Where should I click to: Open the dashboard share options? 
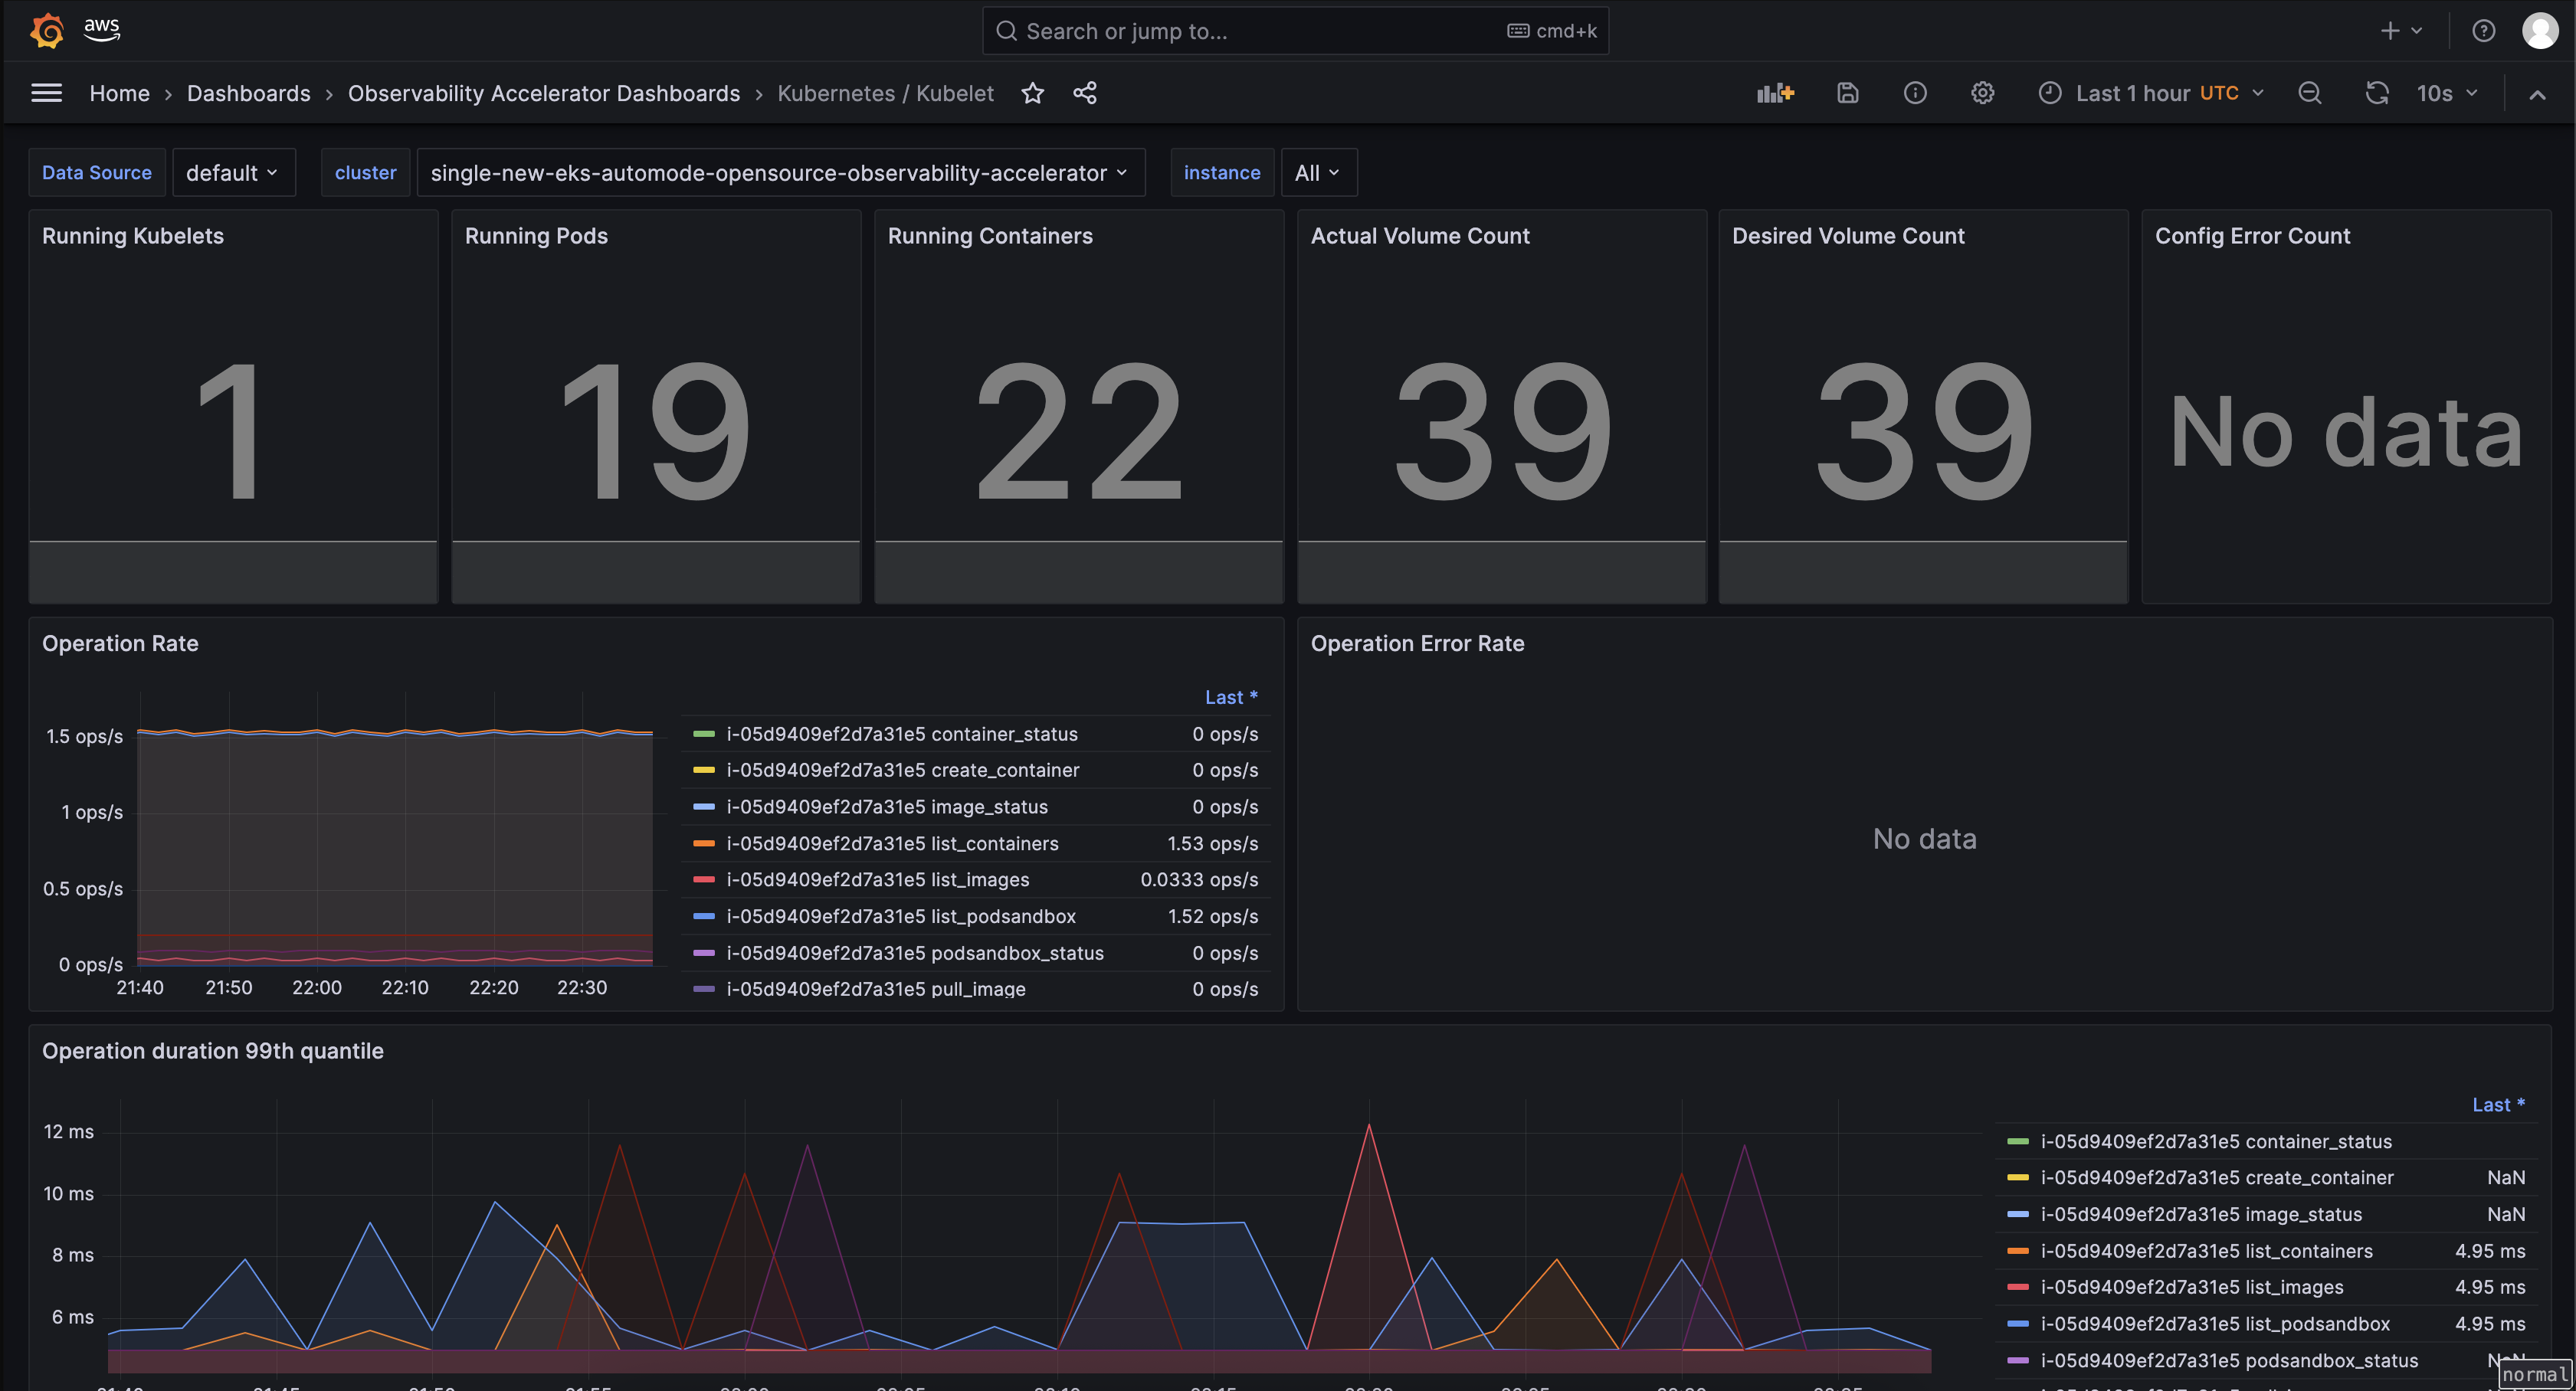pyautogui.click(x=1085, y=93)
